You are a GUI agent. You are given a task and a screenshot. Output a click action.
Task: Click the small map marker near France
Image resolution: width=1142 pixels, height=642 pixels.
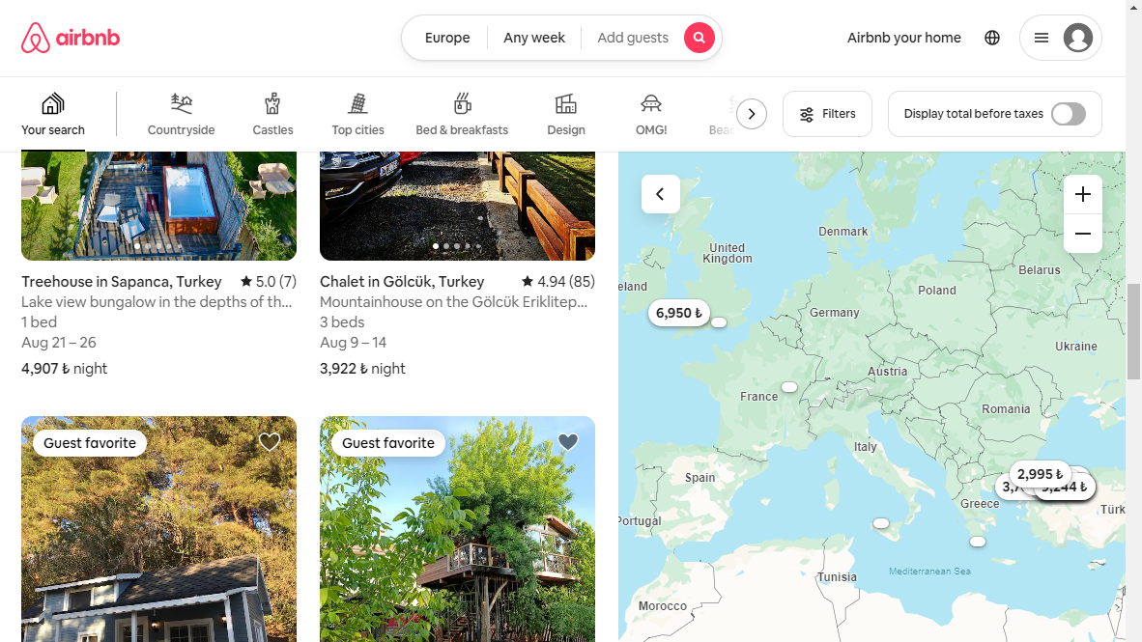pyautogui.click(x=789, y=387)
